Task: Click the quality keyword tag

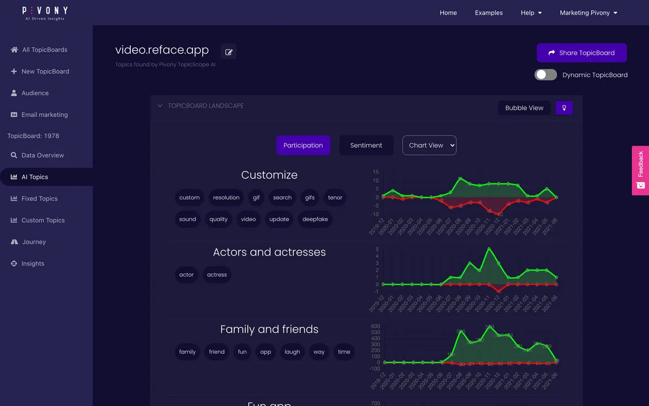Action: 218,219
